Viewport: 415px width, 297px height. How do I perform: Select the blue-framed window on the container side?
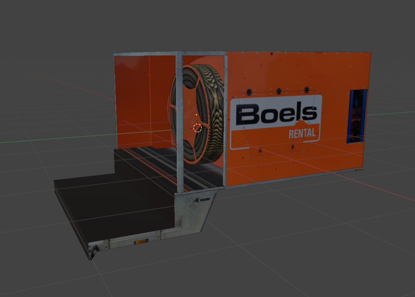[x=356, y=116]
